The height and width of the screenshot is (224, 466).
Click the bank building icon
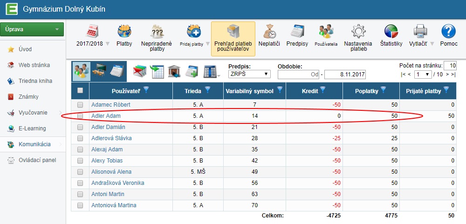[174, 71]
